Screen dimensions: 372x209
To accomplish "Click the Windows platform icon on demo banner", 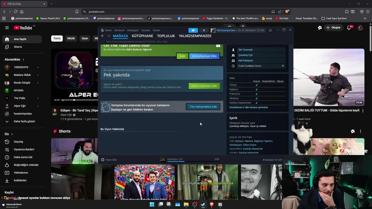I will pos(218,46).
